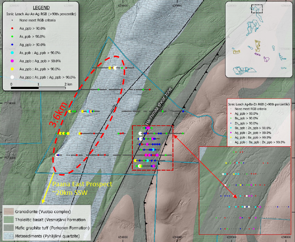295x242 pixels.
Task: Click the yellow Au_ppb : As_ppb legend dot
Action: [x=12, y=69]
